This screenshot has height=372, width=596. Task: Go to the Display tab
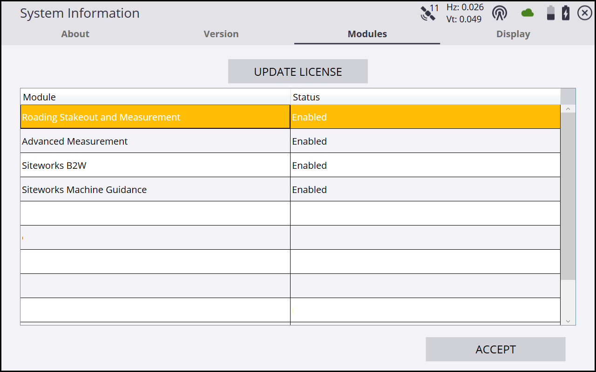tap(513, 34)
